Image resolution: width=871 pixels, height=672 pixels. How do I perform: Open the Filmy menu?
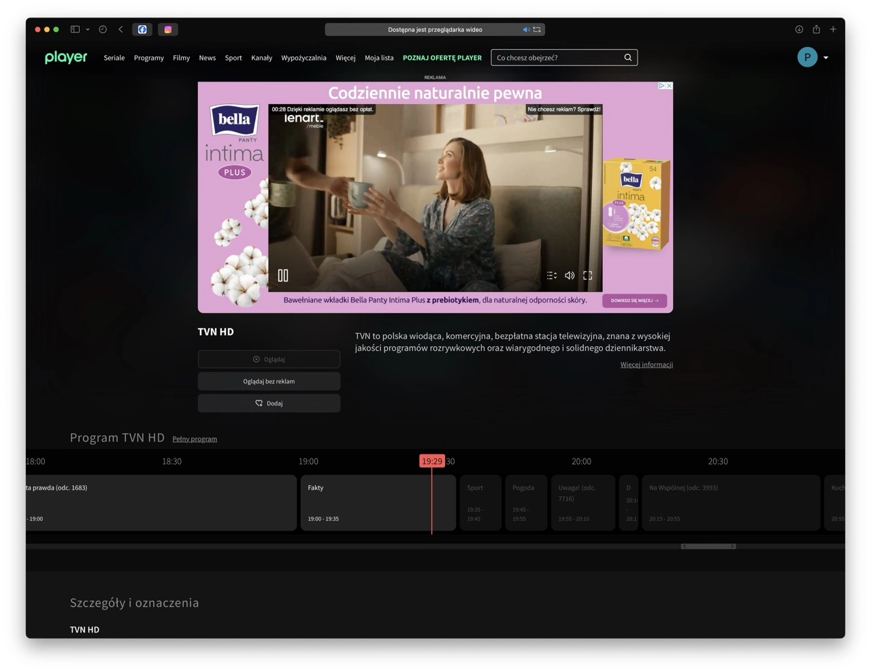tap(181, 58)
